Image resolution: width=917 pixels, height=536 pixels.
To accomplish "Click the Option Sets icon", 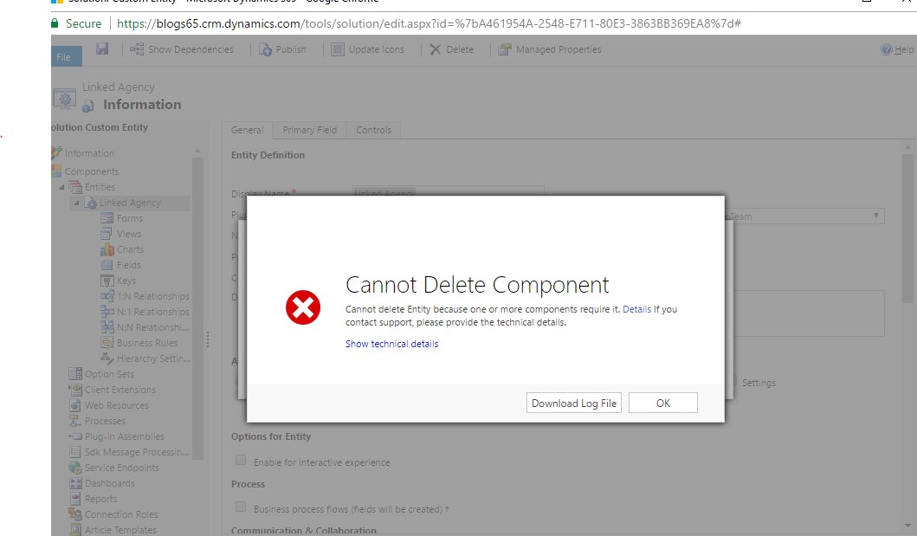I will (x=75, y=374).
